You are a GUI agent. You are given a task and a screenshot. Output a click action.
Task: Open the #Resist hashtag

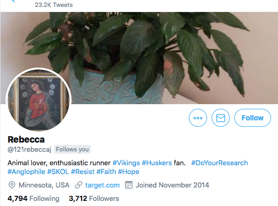[x=83, y=172]
